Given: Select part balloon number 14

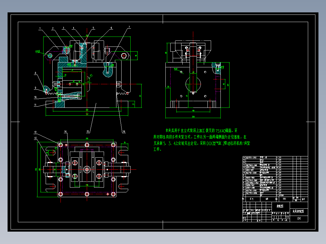Looking at the screenshot, I should click(65, 131).
